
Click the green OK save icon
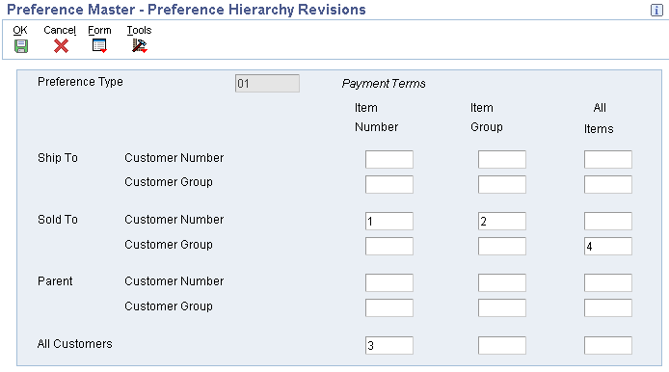tap(21, 46)
